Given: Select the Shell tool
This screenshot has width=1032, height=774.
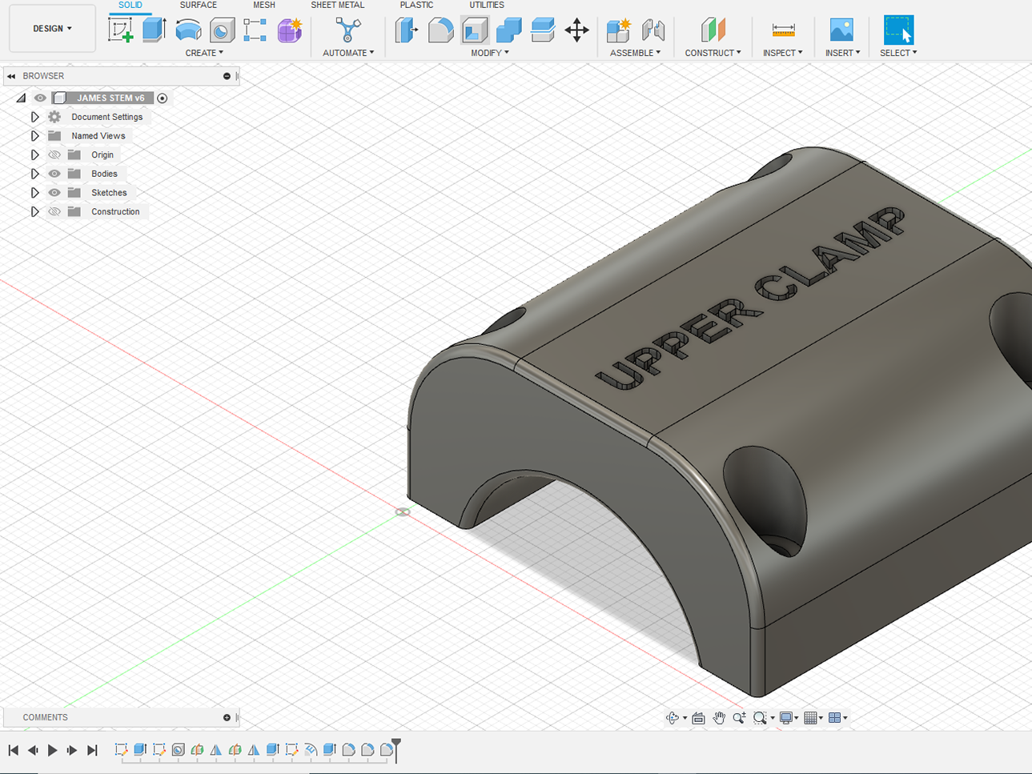Looking at the screenshot, I should [x=475, y=30].
